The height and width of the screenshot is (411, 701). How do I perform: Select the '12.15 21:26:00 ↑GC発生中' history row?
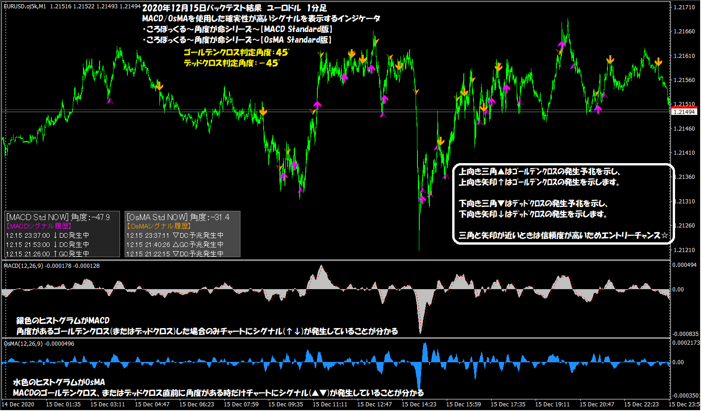(48, 254)
